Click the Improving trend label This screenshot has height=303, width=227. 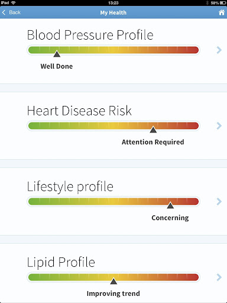(x=113, y=294)
